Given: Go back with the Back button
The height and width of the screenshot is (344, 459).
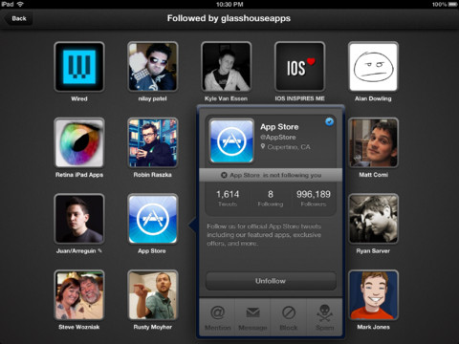Looking at the screenshot, I should coord(18,18).
